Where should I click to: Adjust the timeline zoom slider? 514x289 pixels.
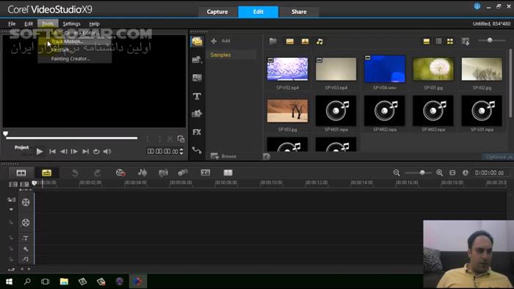[422, 172]
